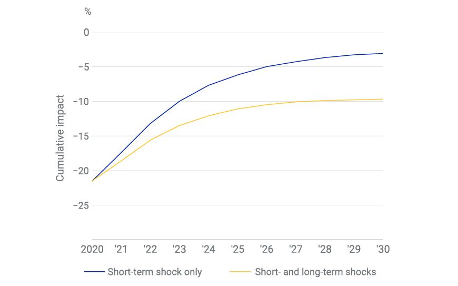Select the '21 x-axis tick label
This screenshot has height=286, width=458.
pyautogui.click(x=121, y=248)
